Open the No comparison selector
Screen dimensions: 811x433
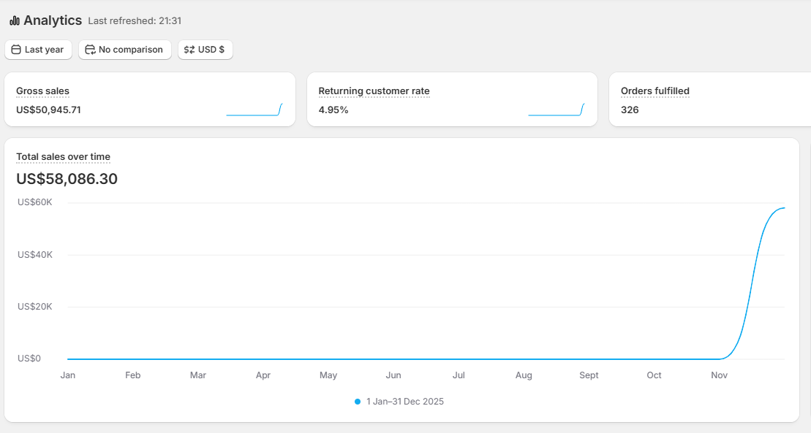tap(125, 50)
